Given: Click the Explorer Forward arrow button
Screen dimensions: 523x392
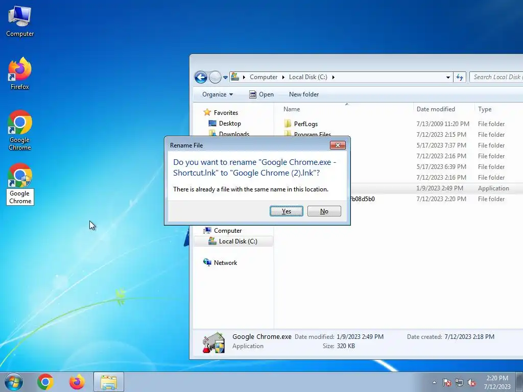Looking at the screenshot, I should point(215,78).
